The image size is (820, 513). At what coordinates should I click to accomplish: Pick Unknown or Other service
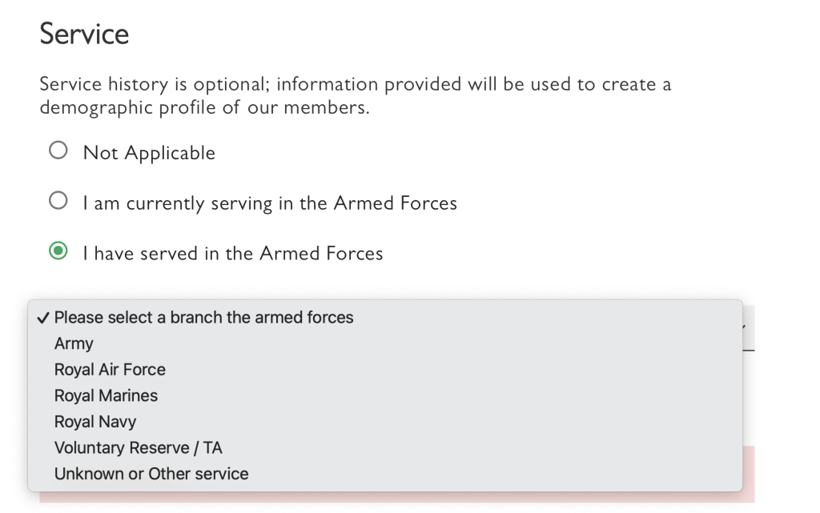(151, 474)
